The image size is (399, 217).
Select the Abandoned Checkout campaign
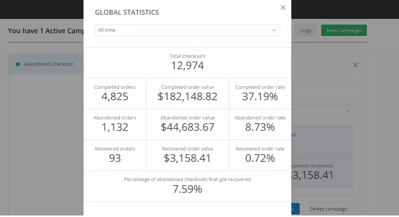tap(48, 64)
